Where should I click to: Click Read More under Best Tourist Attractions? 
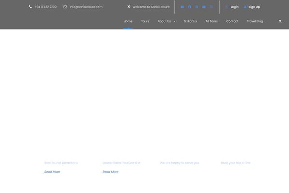pos(52,172)
